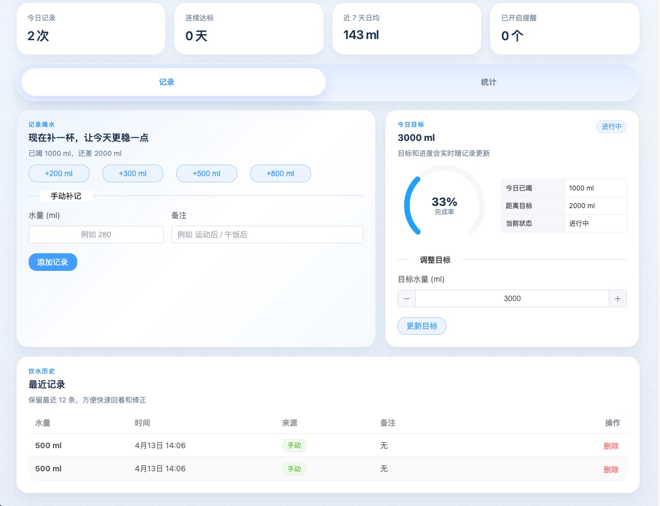Tap the +500 ml quick button
This screenshot has width=660, height=506.
(206, 173)
